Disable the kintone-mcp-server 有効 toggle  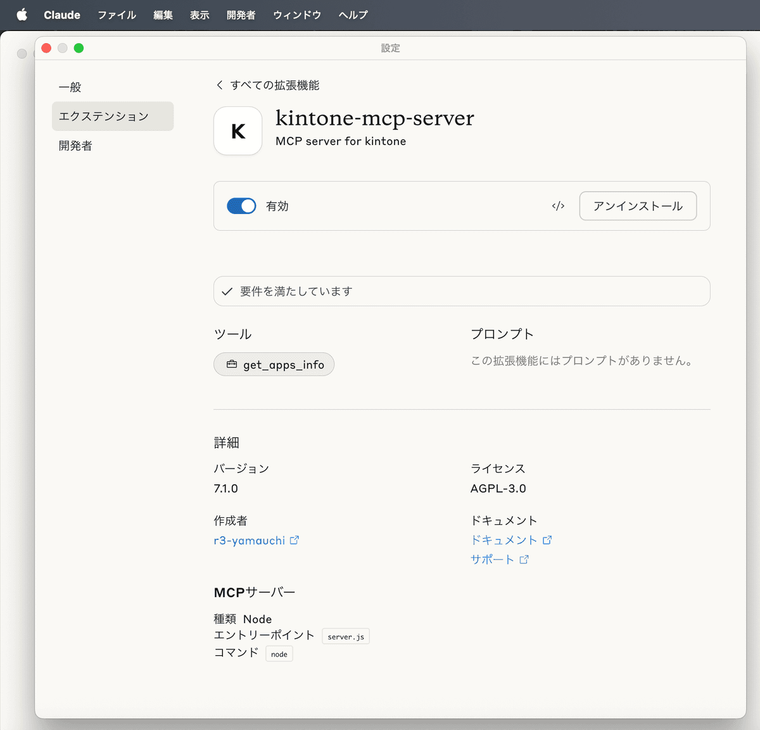tap(241, 206)
